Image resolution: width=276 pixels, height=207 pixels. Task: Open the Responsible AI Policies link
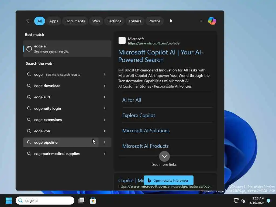pyautogui.click(x=173, y=86)
